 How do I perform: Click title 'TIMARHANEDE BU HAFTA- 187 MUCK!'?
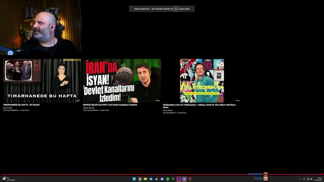point(21,105)
